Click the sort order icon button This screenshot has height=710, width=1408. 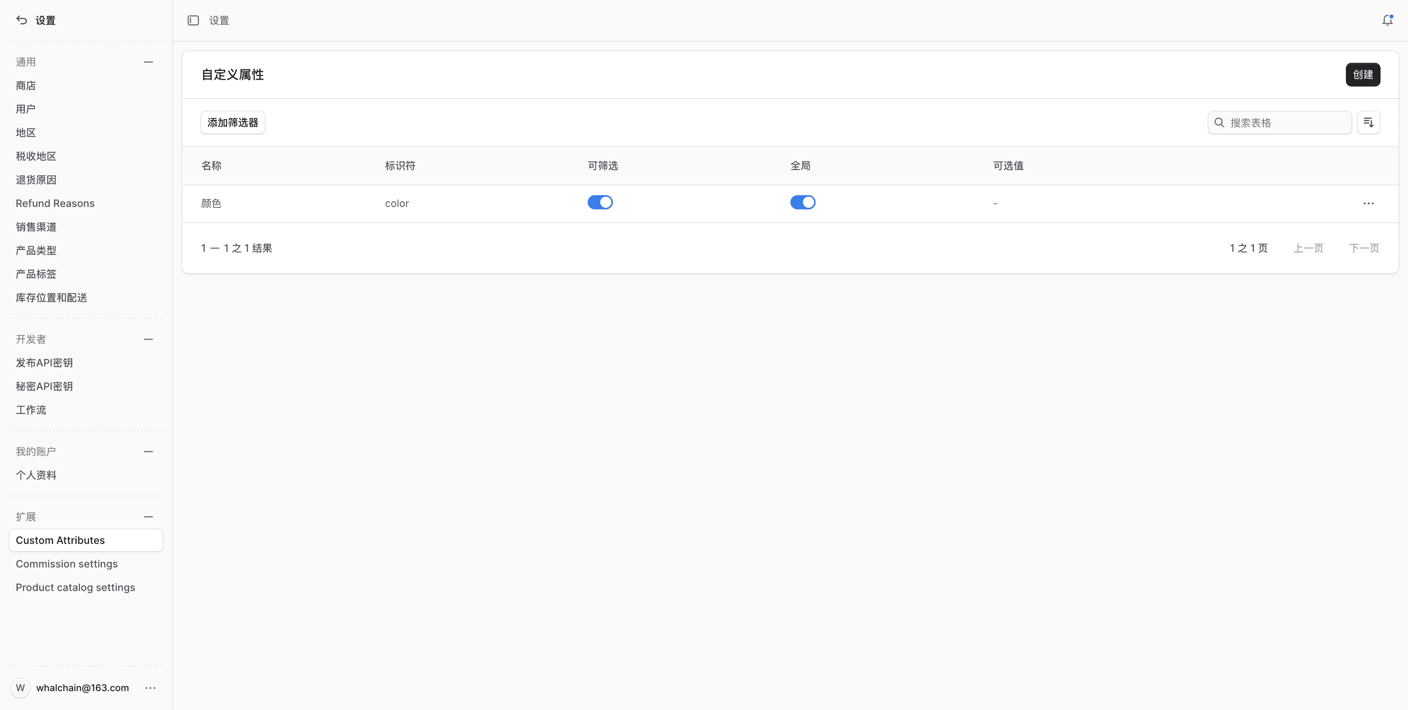1368,123
